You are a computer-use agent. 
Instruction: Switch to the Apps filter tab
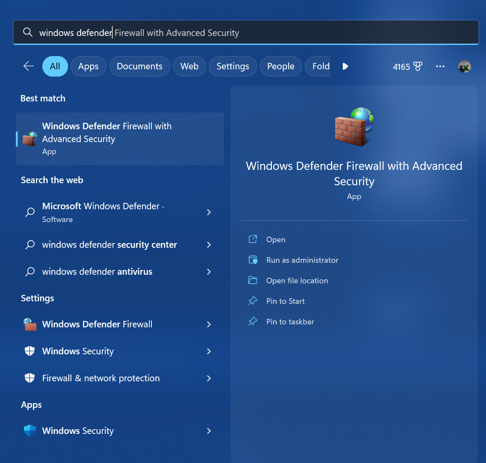point(88,66)
